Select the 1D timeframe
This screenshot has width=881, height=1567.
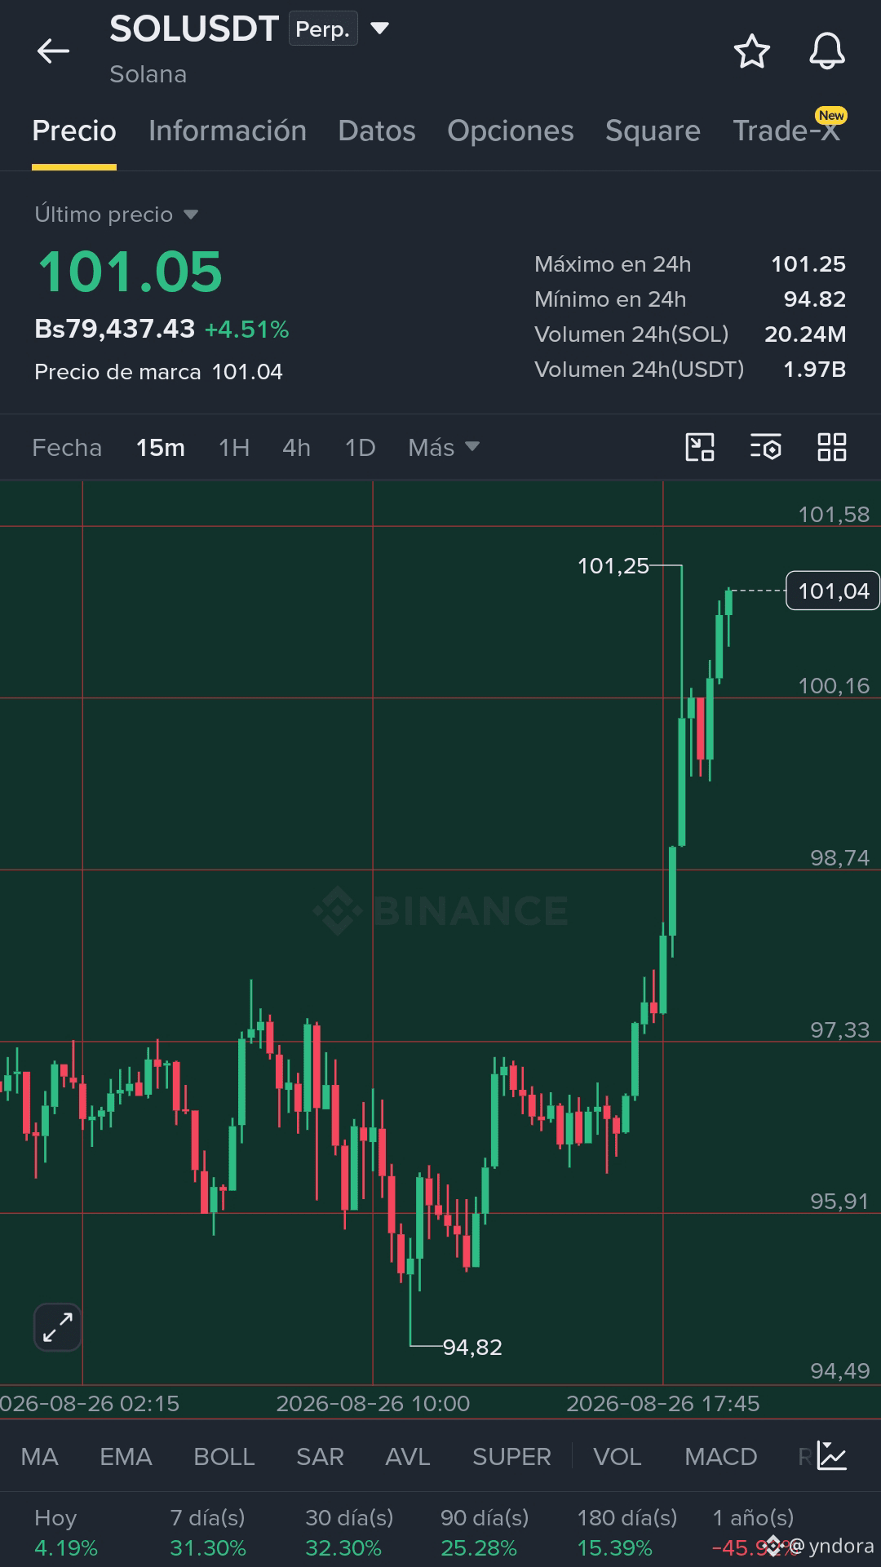point(360,447)
